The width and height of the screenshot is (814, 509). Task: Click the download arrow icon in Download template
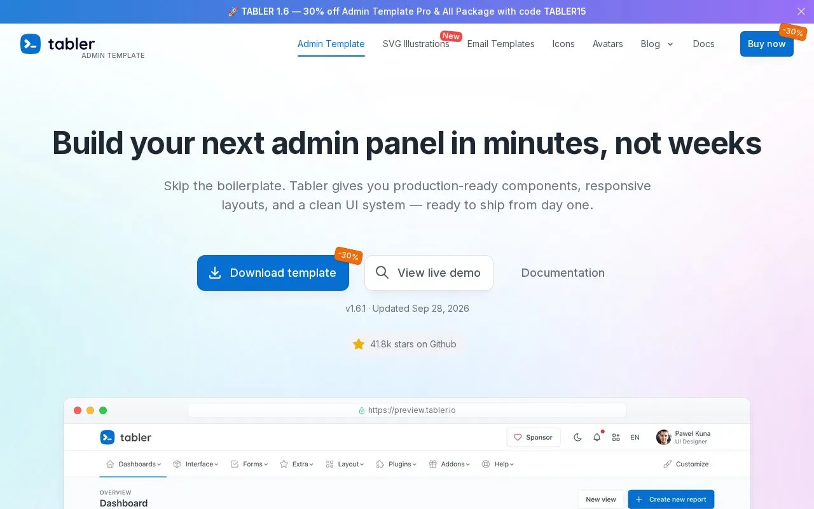(x=215, y=273)
